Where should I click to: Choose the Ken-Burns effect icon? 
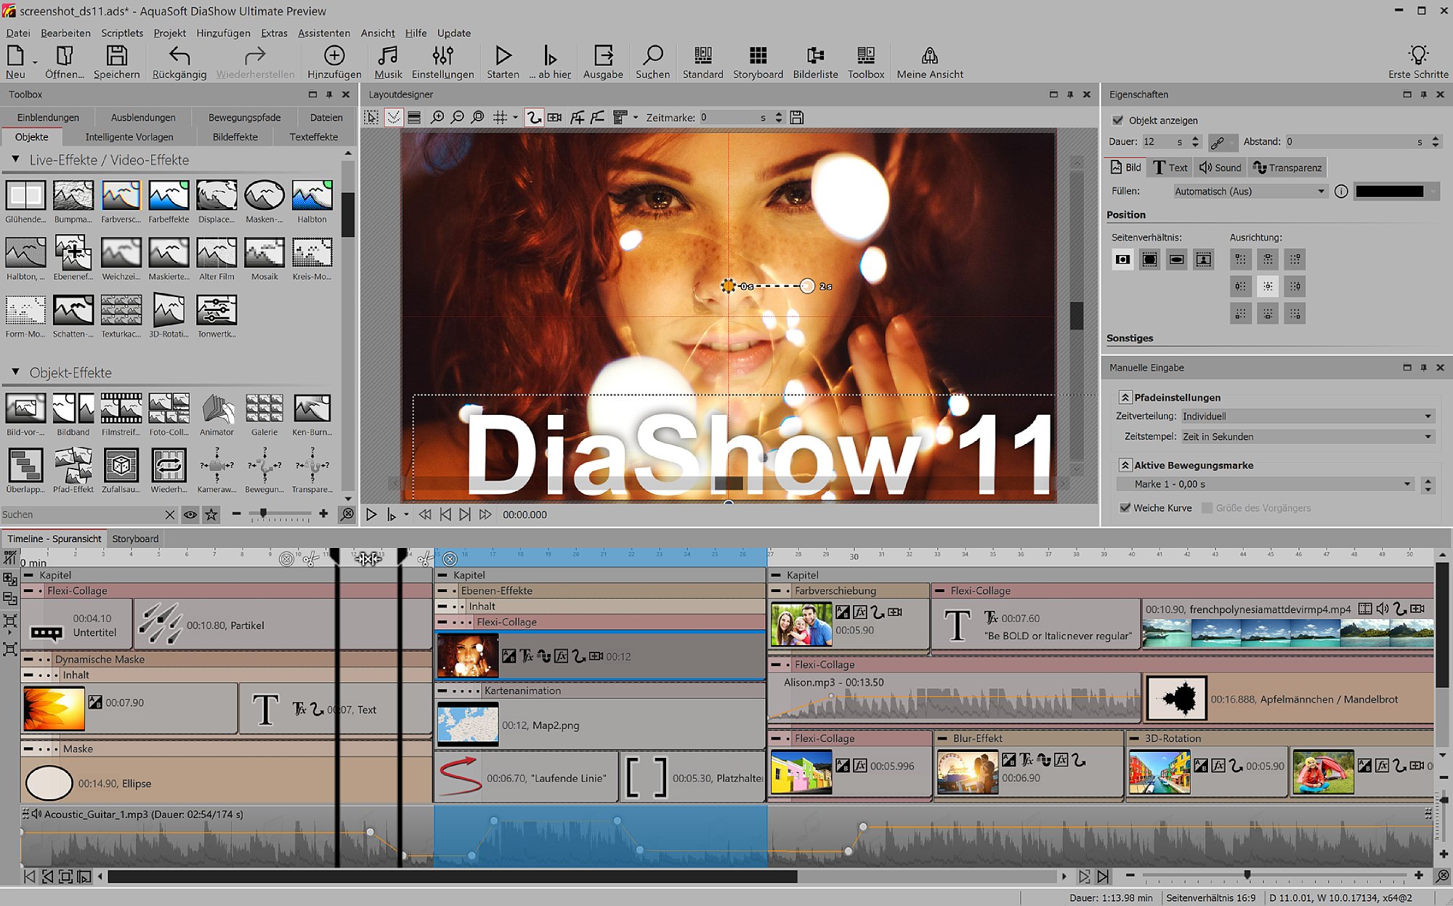pos(312,409)
